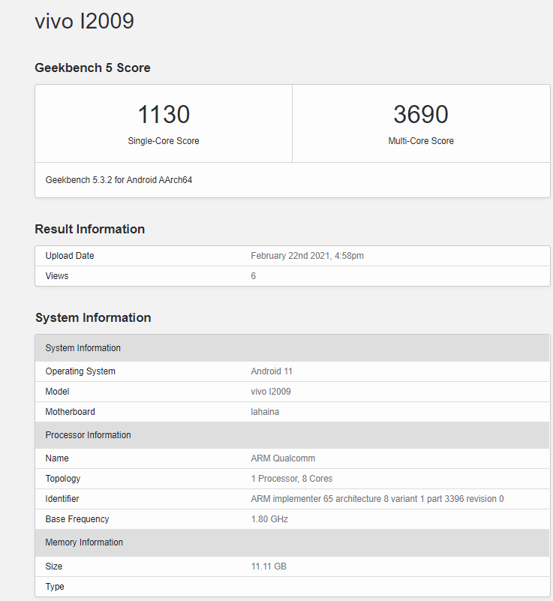Click the Geekbench 5.3.2 for Android AArch64 text
Screen dimensions: 553x601
click(x=119, y=180)
